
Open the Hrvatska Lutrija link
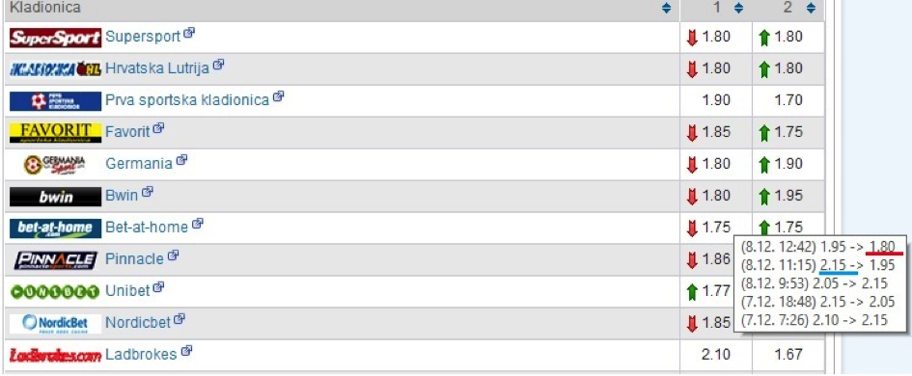pyautogui.click(x=157, y=68)
